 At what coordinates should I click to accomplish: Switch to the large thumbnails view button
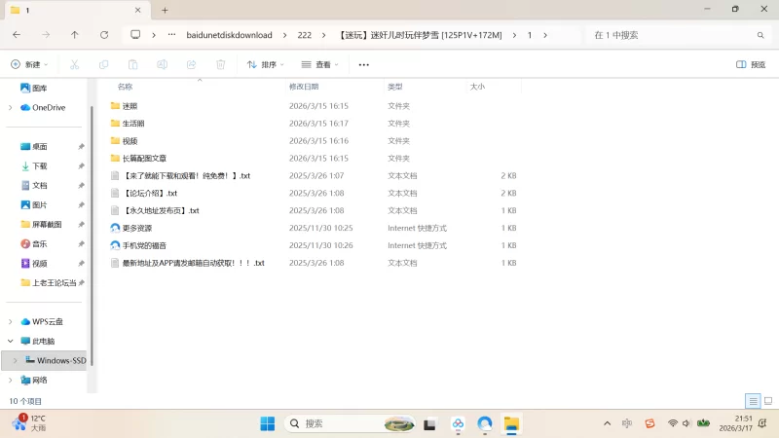[x=767, y=401]
